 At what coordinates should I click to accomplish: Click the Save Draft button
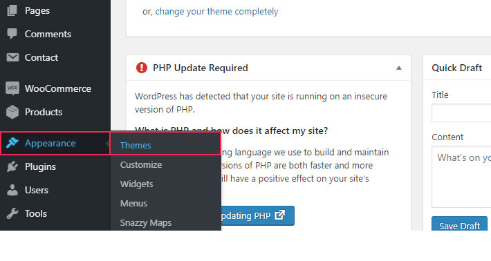pos(459,224)
